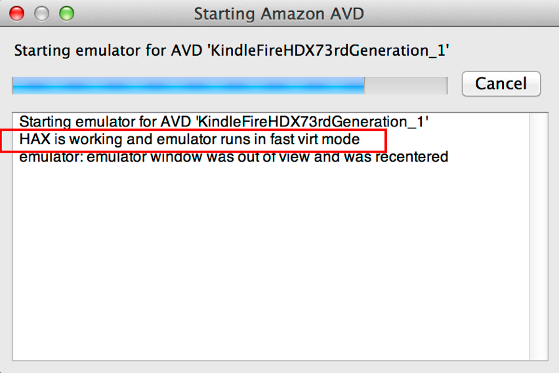
Task: Click the unfilled gray end of progress bar
Action: pos(405,85)
